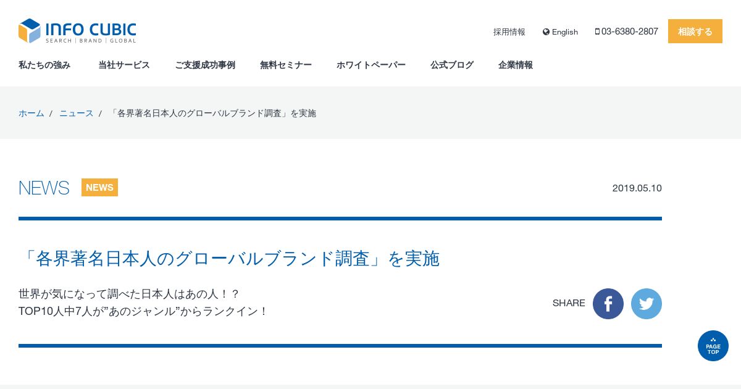The width and height of the screenshot is (741, 389).
Task: Jump up with PAGE TOP button
Action: click(713, 346)
